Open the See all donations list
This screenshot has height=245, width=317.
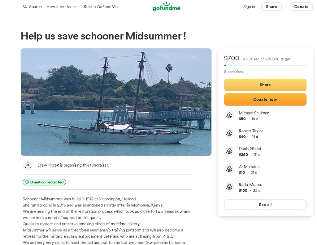coord(265,205)
